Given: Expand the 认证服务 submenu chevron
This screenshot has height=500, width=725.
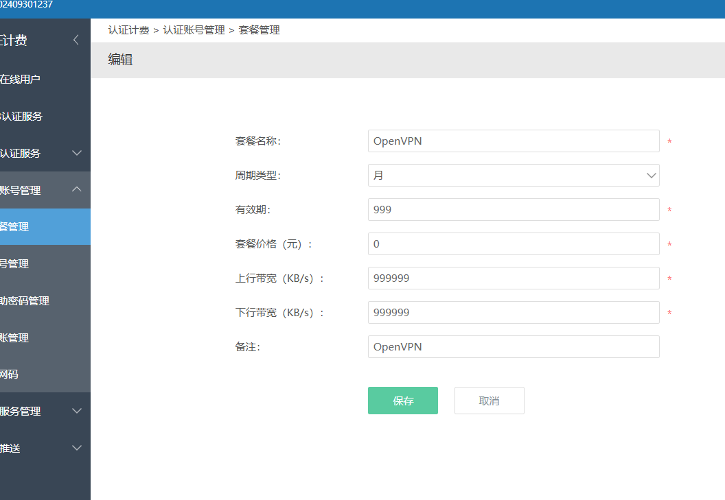Looking at the screenshot, I should [x=77, y=153].
